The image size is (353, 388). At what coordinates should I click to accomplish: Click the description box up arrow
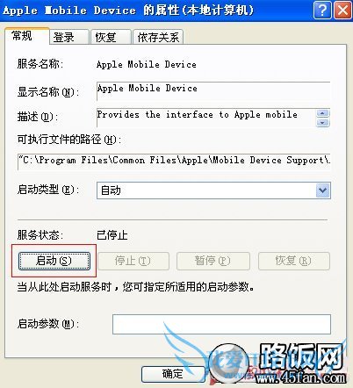tap(323, 113)
